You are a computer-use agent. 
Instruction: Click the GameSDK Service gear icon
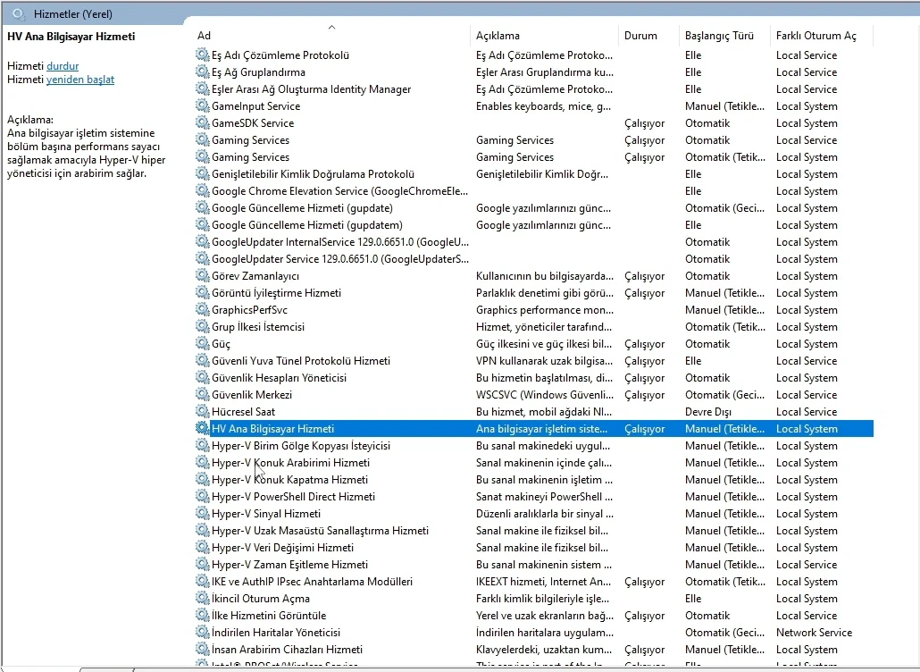[203, 123]
